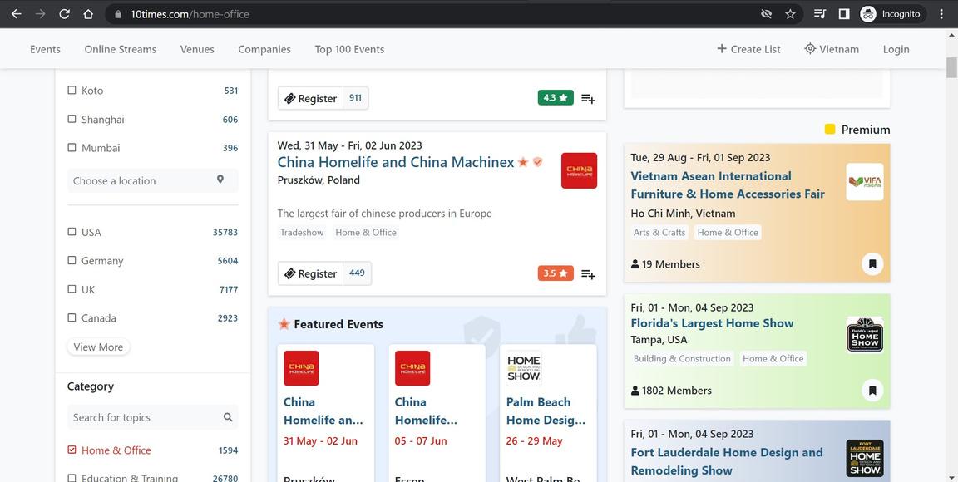Click the Choose a location field

coord(153,181)
